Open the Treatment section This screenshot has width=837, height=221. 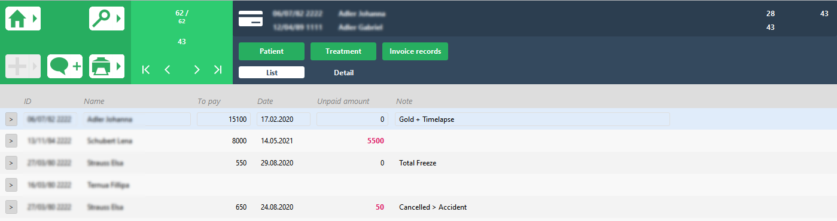pos(343,51)
